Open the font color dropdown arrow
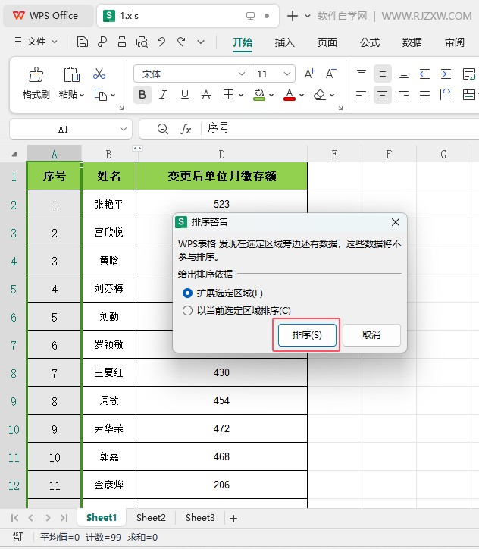Image resolution: width=479 pixels, height=549 pixels. (302, 95)
